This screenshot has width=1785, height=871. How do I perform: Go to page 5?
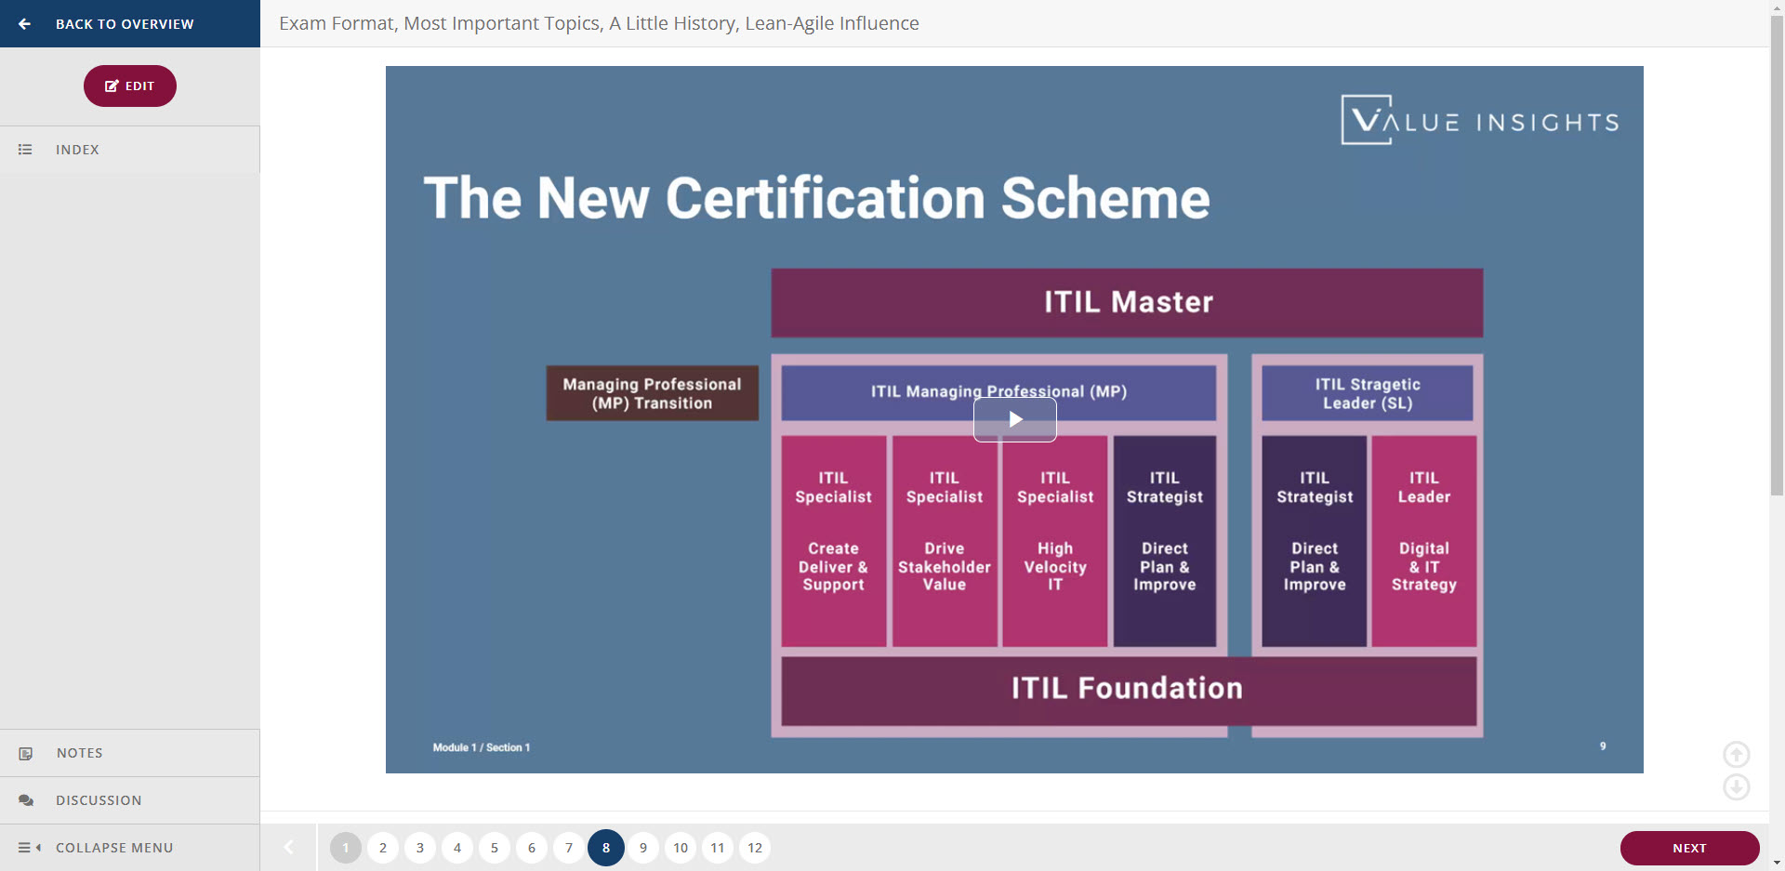pyautogui.click(x=495, y=848)
